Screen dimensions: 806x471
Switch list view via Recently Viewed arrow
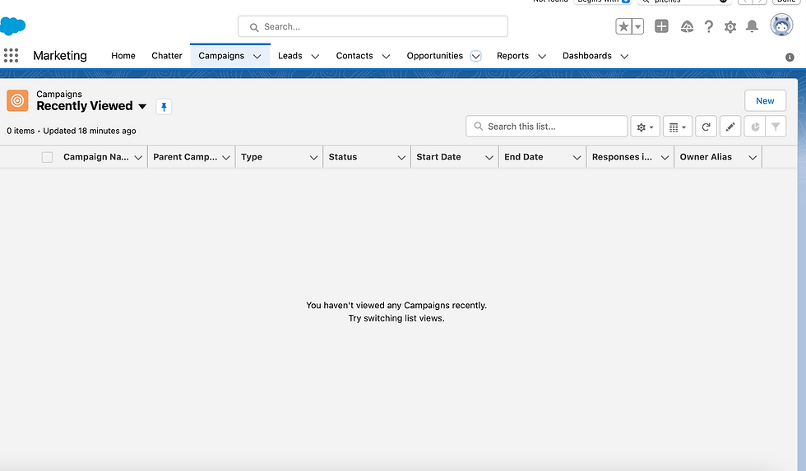point(142,106)
